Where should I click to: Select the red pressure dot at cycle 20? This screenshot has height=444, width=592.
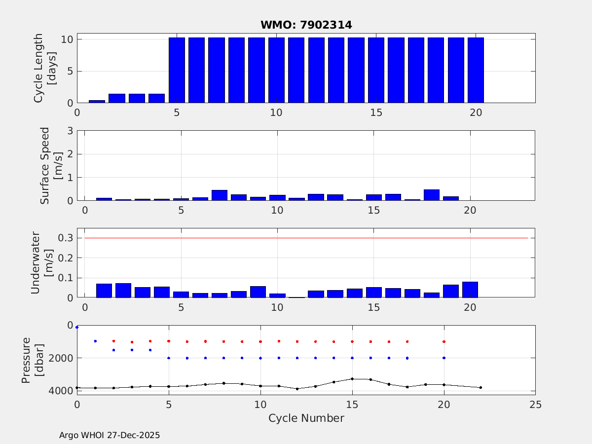pos(444,341)
